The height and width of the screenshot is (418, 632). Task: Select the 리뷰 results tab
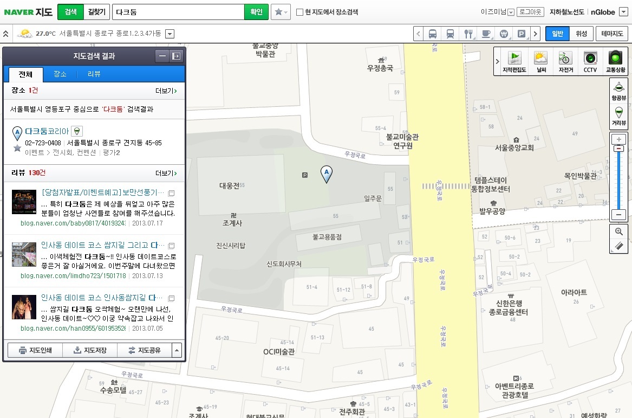pyautogui.click(x=94, y=74)
